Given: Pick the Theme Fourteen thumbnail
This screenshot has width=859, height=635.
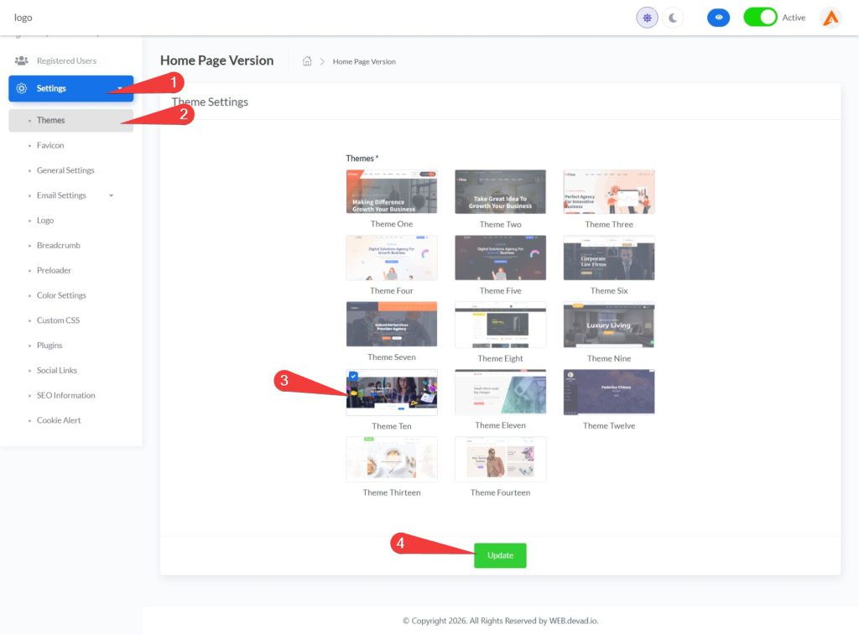Looking at the screenshot, I should point(501,460).
